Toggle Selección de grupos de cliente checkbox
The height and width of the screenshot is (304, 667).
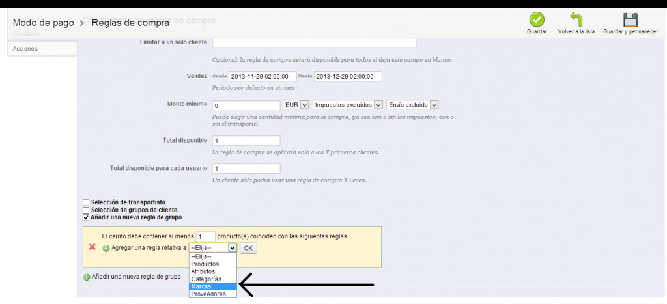point(86,210)
